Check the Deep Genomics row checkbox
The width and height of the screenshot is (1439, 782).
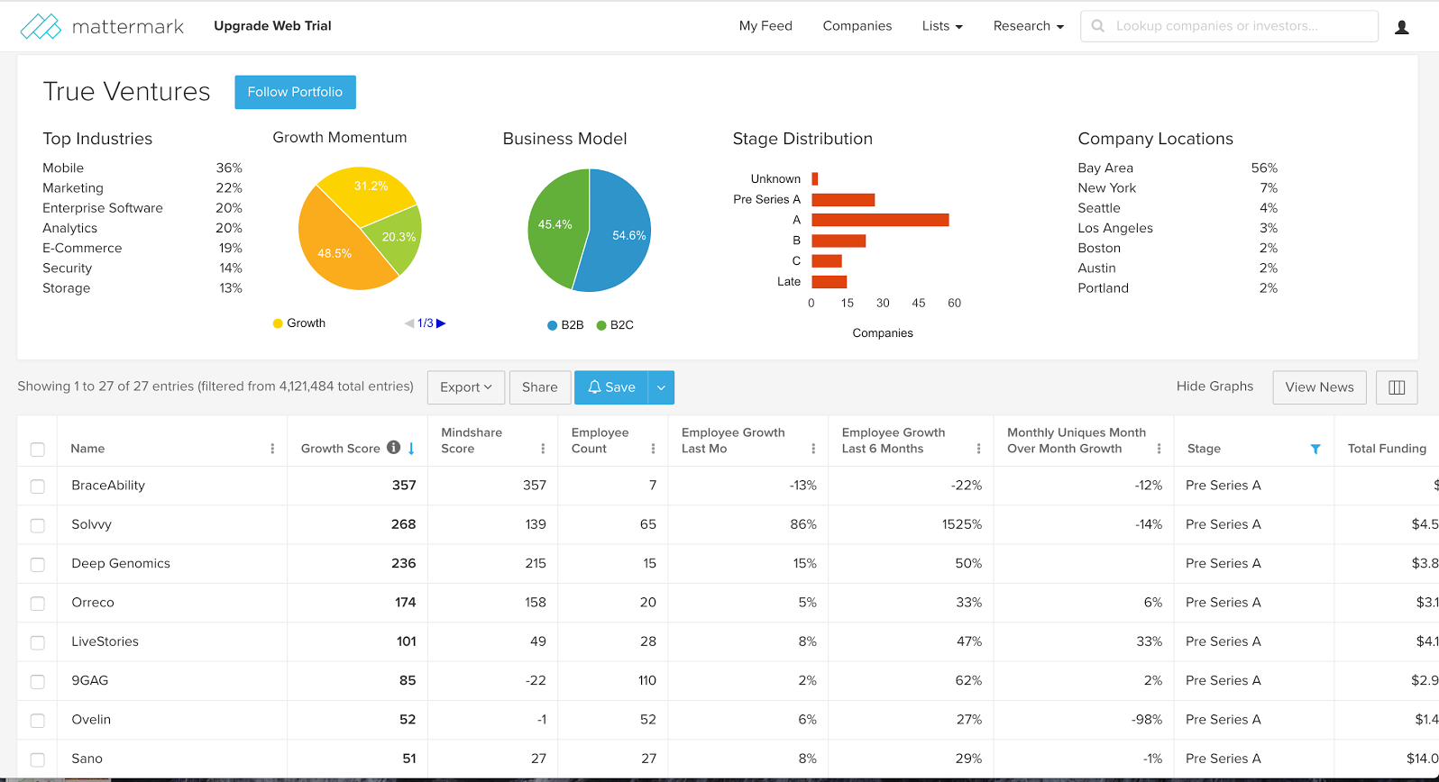coord(37,564)
